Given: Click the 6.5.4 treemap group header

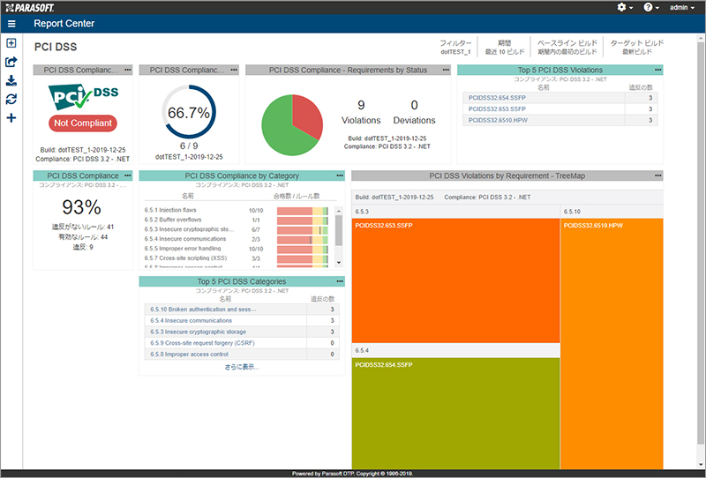Looking at the screenshot, I should (455, 351).
